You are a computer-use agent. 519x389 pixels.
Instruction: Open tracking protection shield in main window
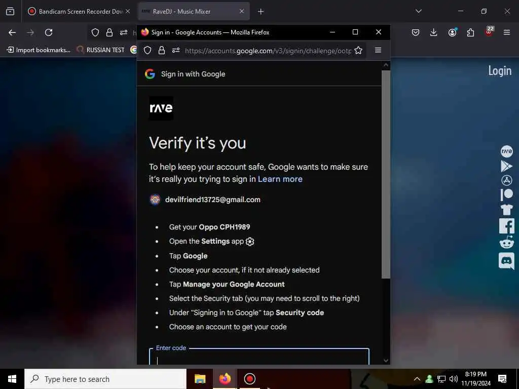[x=95, y=32]
